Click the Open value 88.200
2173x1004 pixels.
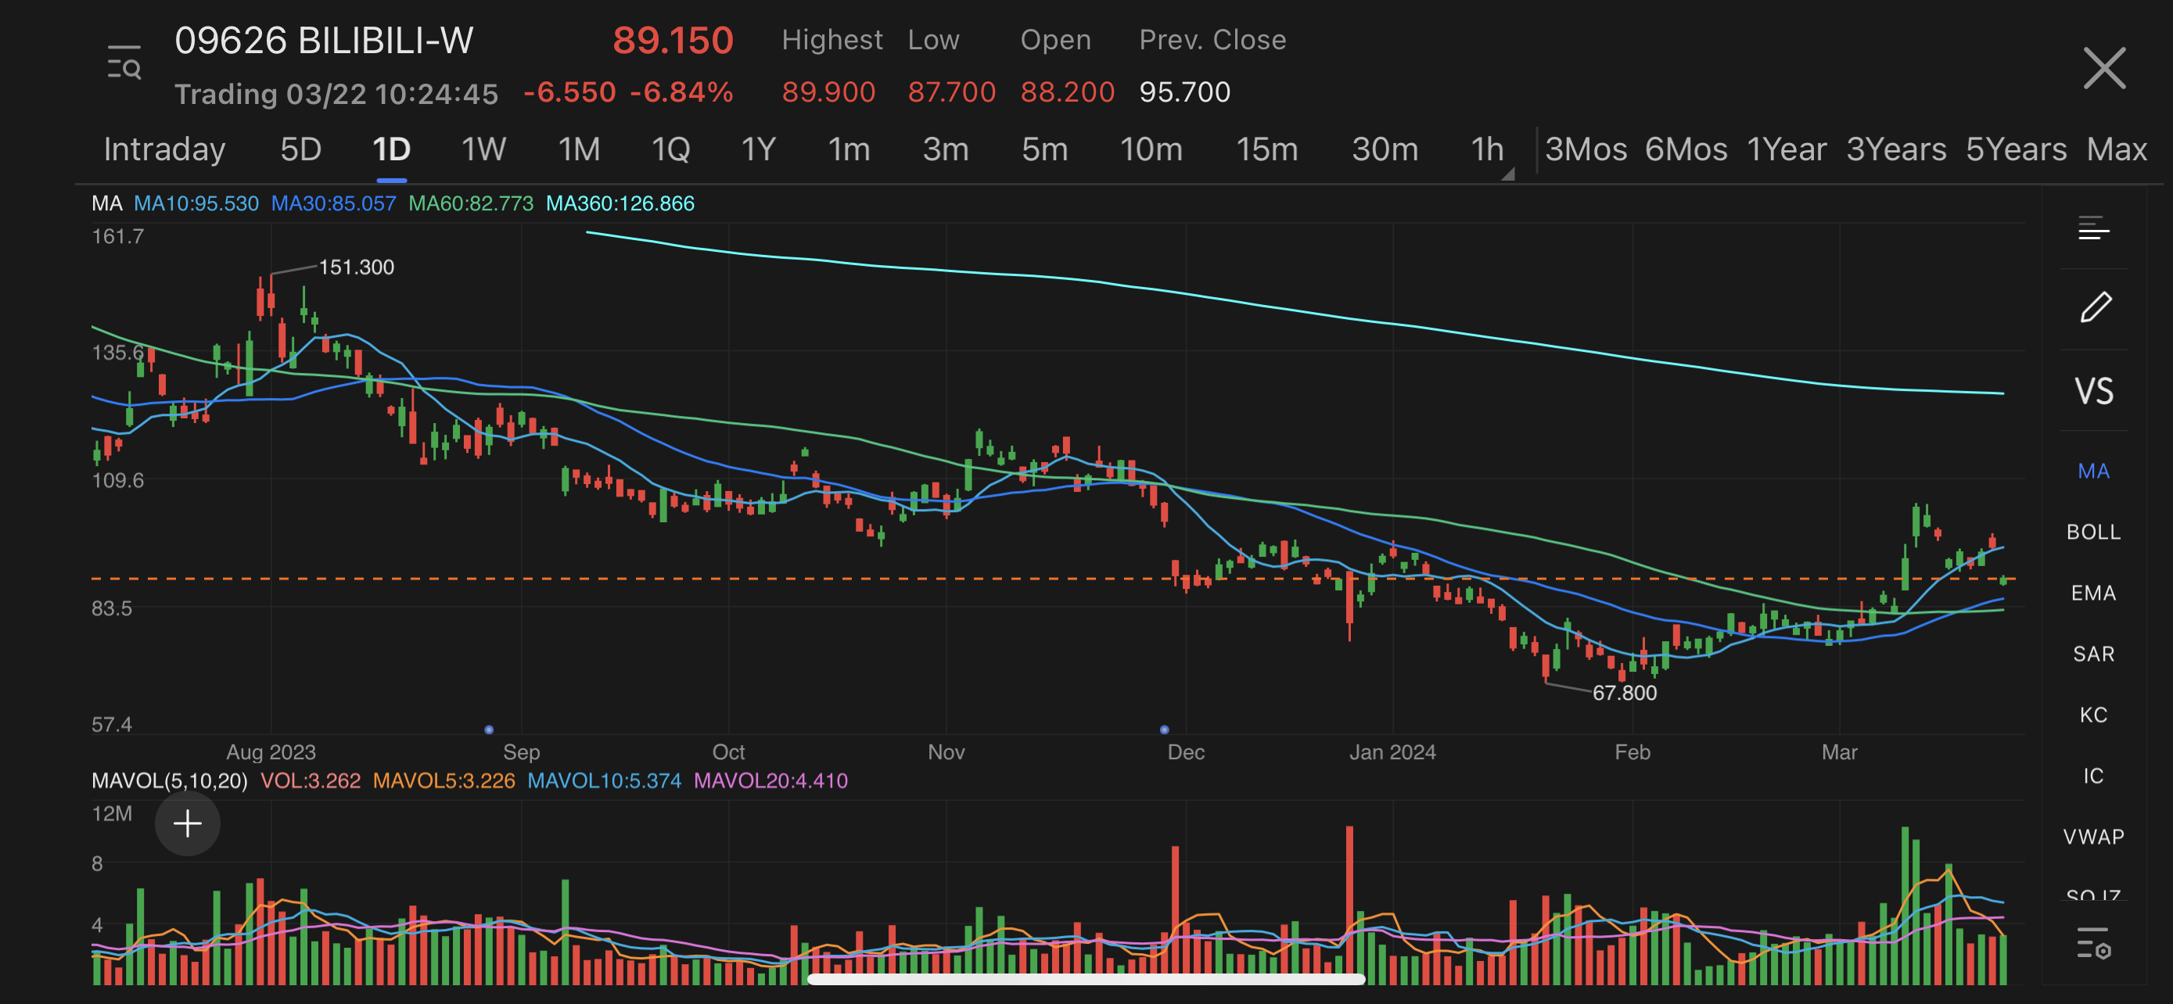(x=1067, y=92)
